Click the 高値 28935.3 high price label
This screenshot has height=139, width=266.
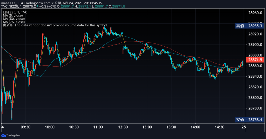249,26
